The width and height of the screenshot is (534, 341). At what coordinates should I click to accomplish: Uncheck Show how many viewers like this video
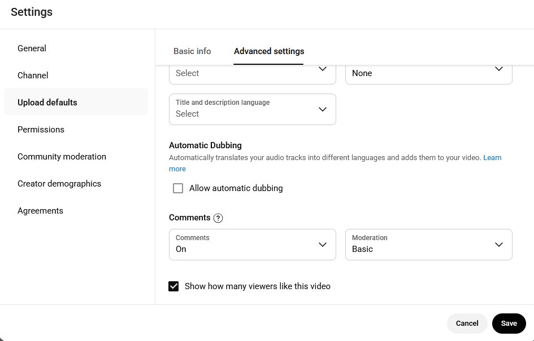174,286
